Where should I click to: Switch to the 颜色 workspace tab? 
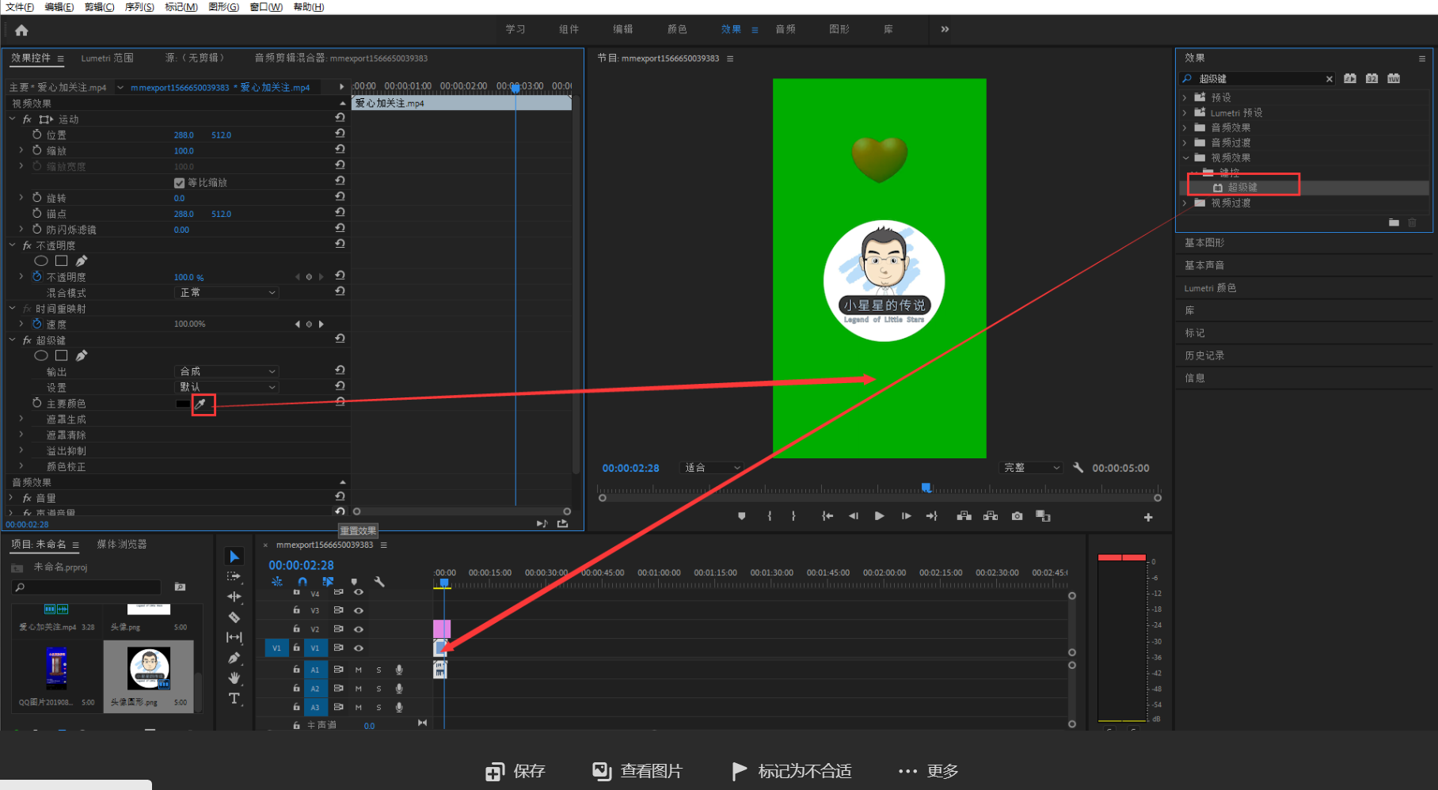(x=677, y=29)
